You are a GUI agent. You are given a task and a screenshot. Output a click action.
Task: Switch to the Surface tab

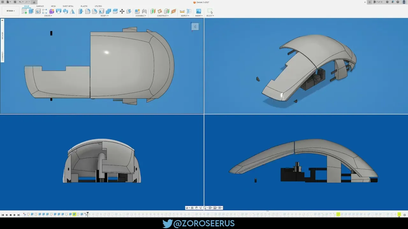tap(40, 6)
